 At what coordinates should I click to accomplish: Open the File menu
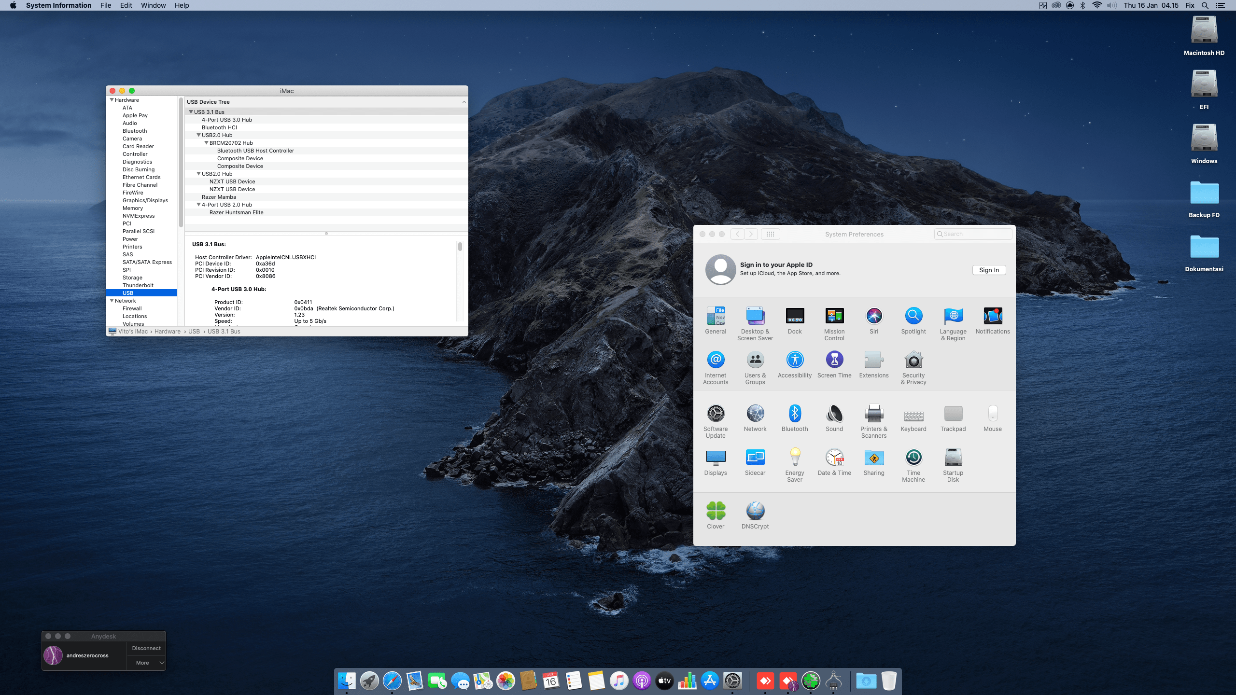[x=105, y=5]
